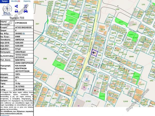Click parcel 130 on the map
The height and width of the screenshot is (116, 155).
click(x=118, y=9)
